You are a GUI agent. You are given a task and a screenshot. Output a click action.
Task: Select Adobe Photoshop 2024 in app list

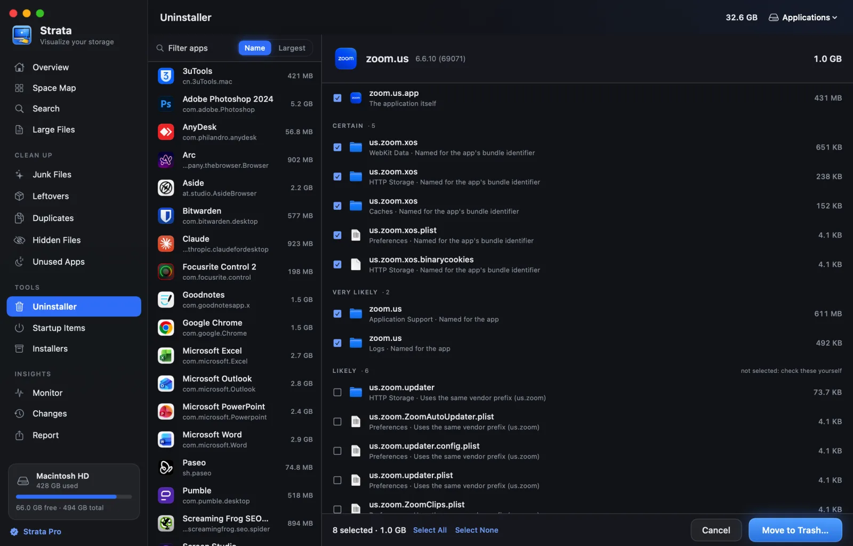pos(235,104)
